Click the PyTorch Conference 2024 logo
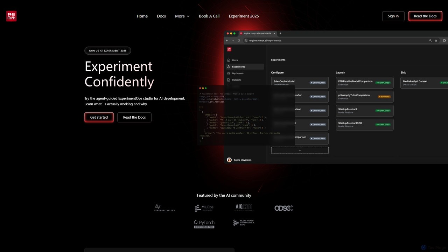 pos(204,224)
